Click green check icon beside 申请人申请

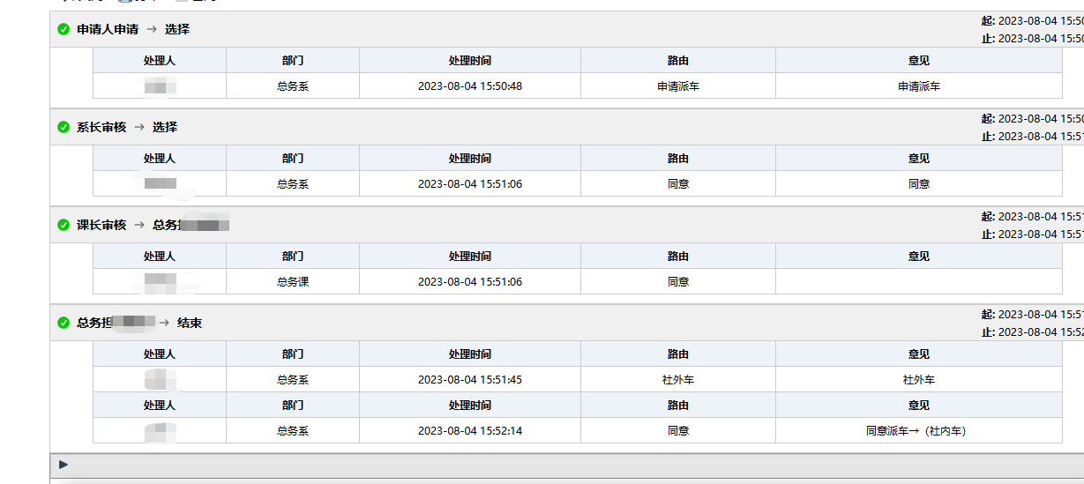click(x=64, y=29)
